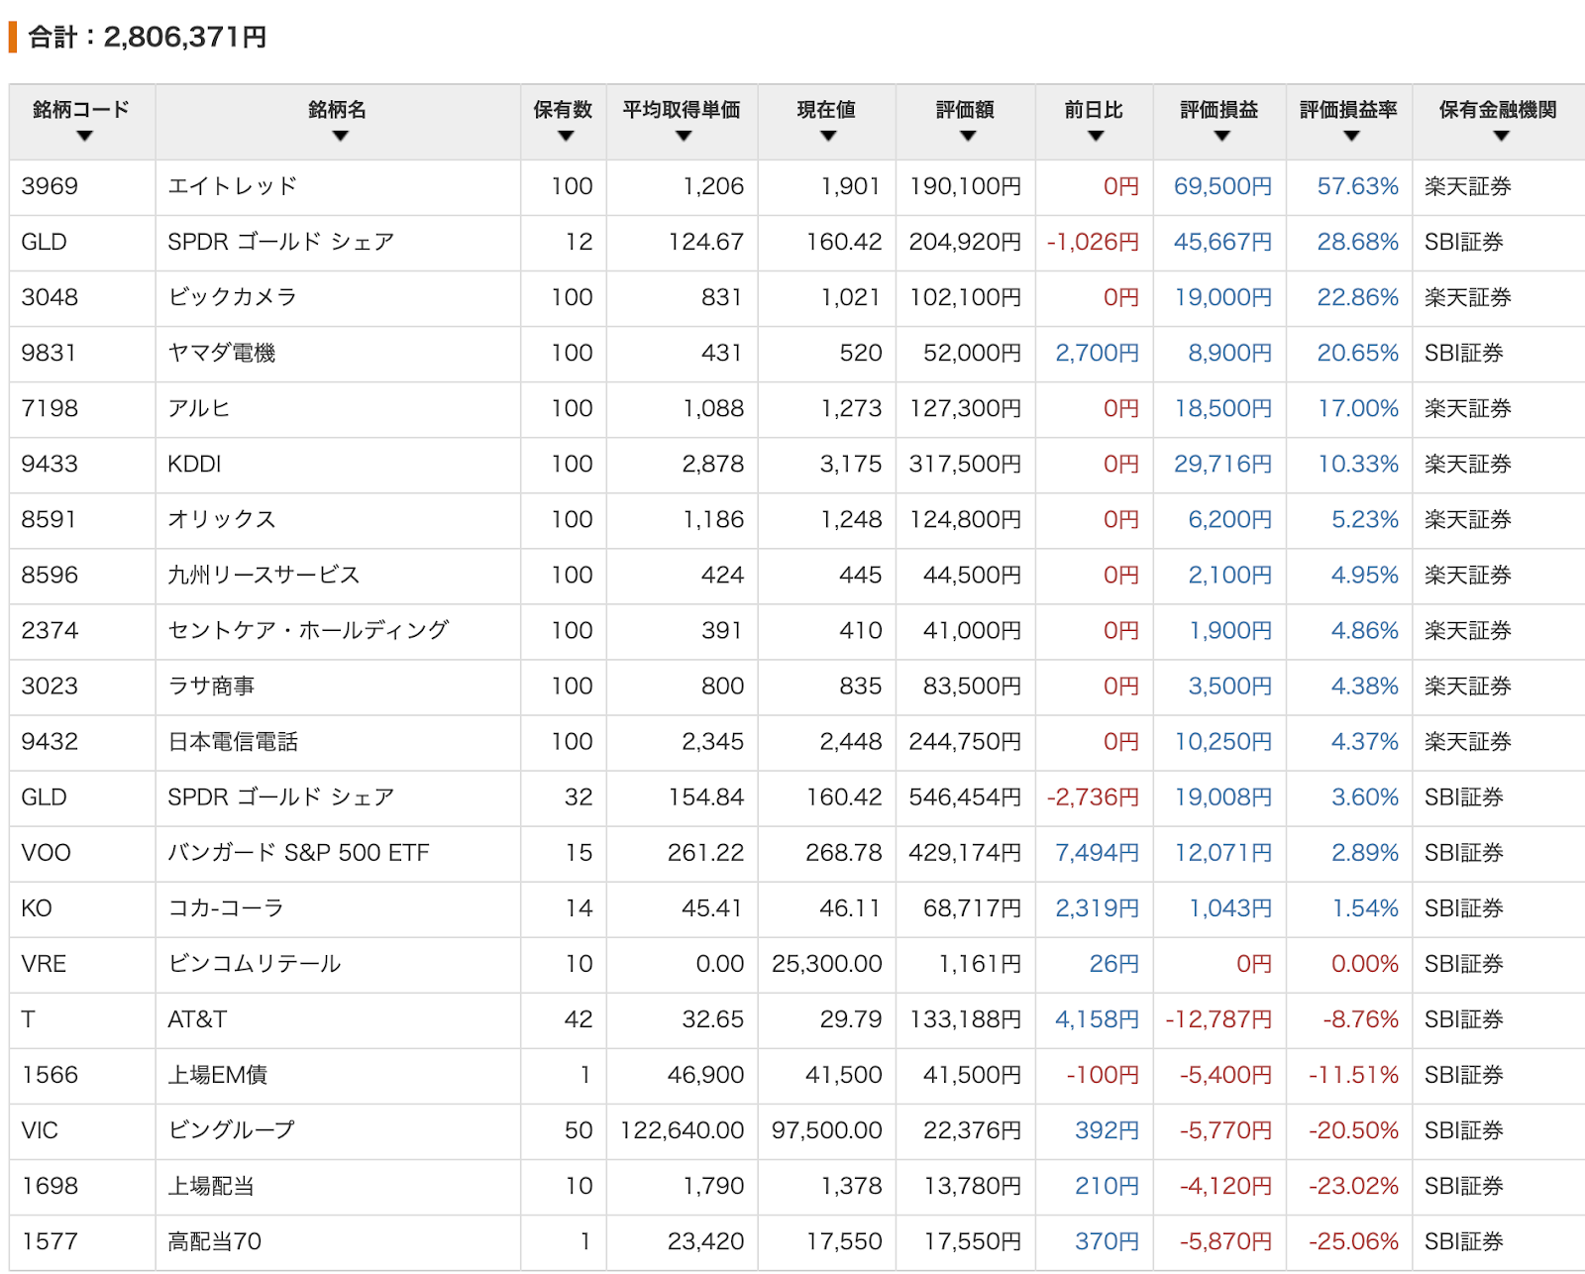Sort by 銘柄コード column arrow
Screen dimensions: 1585x1274
(x=84, y=136)
